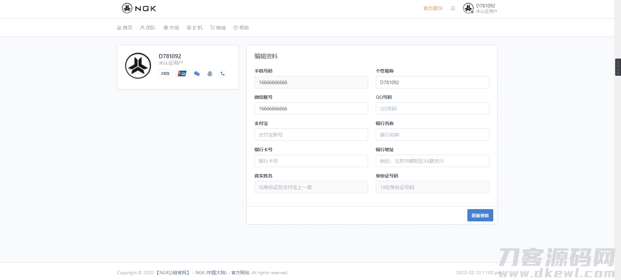This screenshot has height=280, width=621.
Task: Click the 官方提示 link
Action: (433, 8)
